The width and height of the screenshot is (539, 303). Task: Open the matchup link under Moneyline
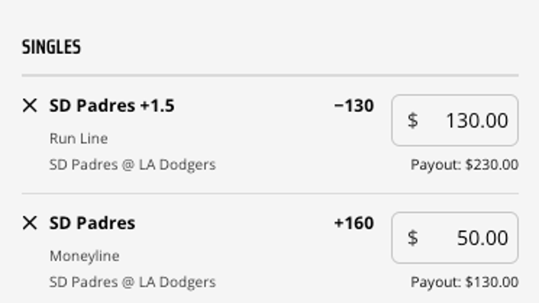coord(132,282)
